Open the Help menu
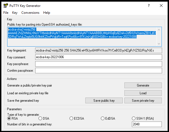169x132 pixels. (x=47, y=13)
